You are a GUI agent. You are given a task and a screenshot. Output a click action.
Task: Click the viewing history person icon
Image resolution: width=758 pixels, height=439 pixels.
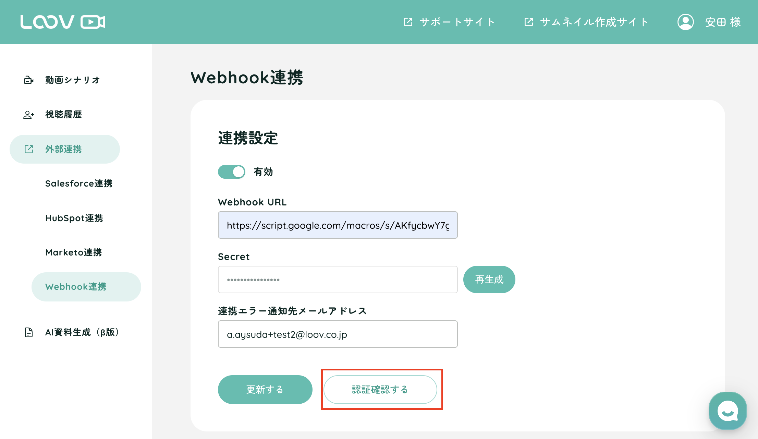click(x=29, y=115)
